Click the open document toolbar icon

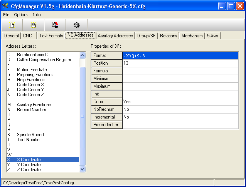pyautogui.click(x=34, y=25)
